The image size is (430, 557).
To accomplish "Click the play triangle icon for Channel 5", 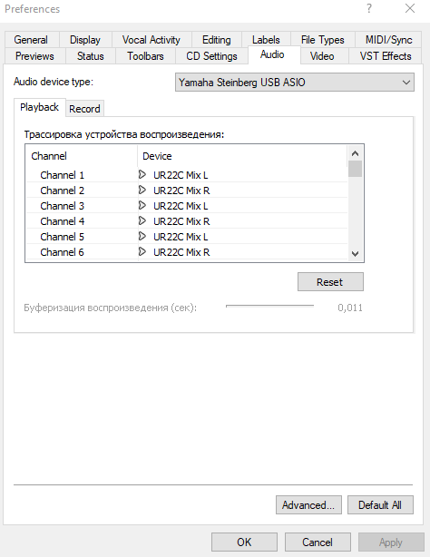I will [x=142, y=236].
